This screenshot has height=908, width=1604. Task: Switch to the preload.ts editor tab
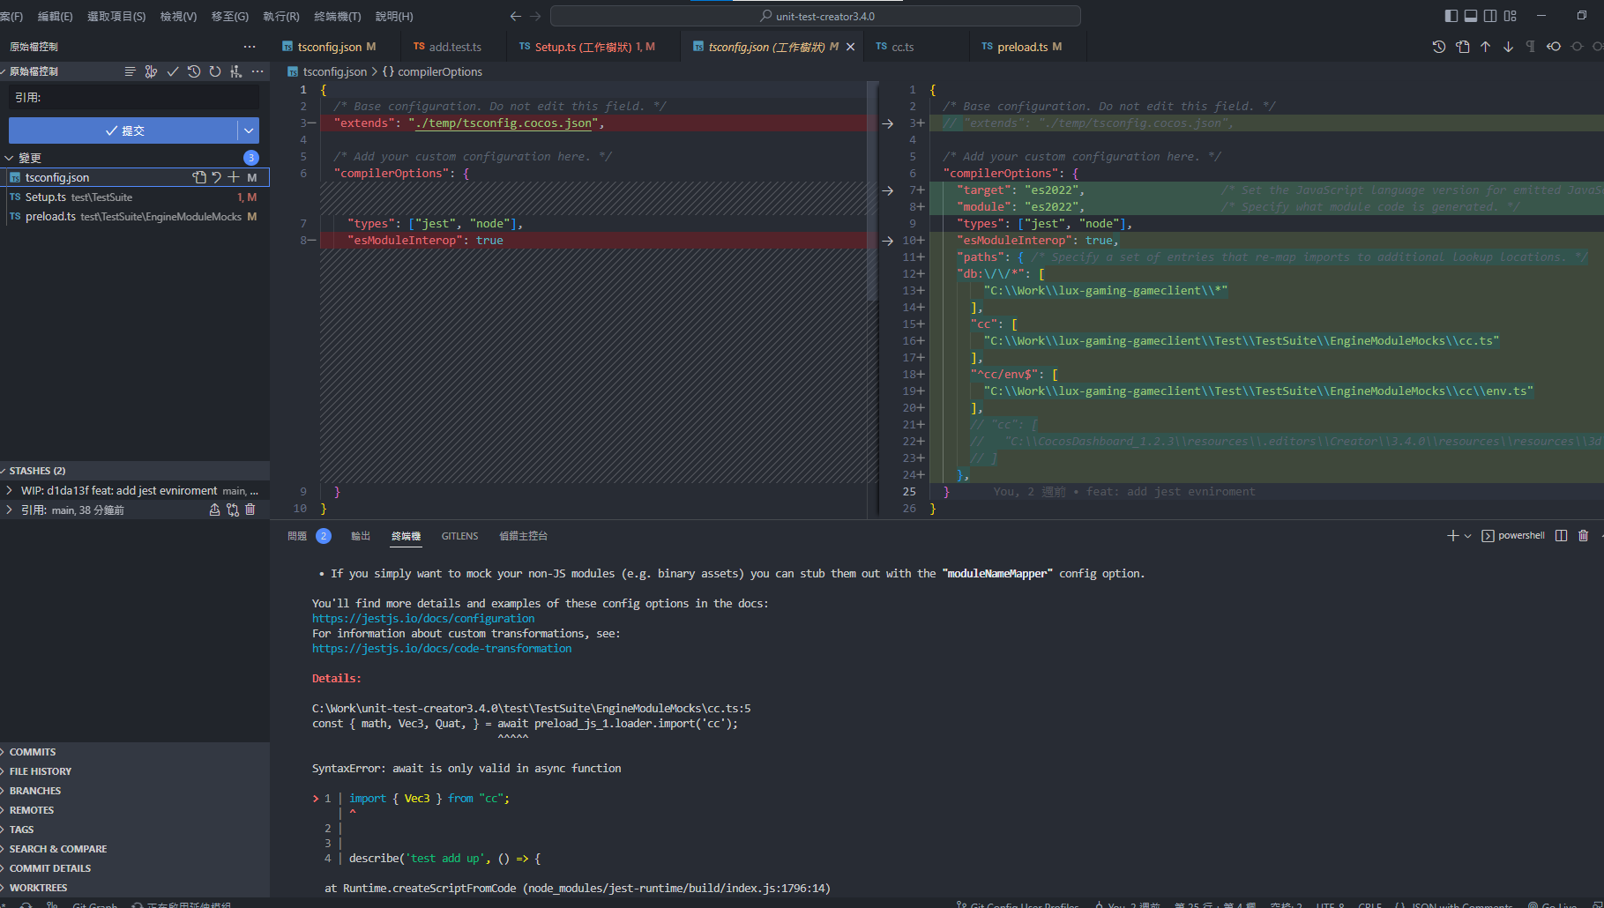pyautogui.click(x=1022, y=47)
